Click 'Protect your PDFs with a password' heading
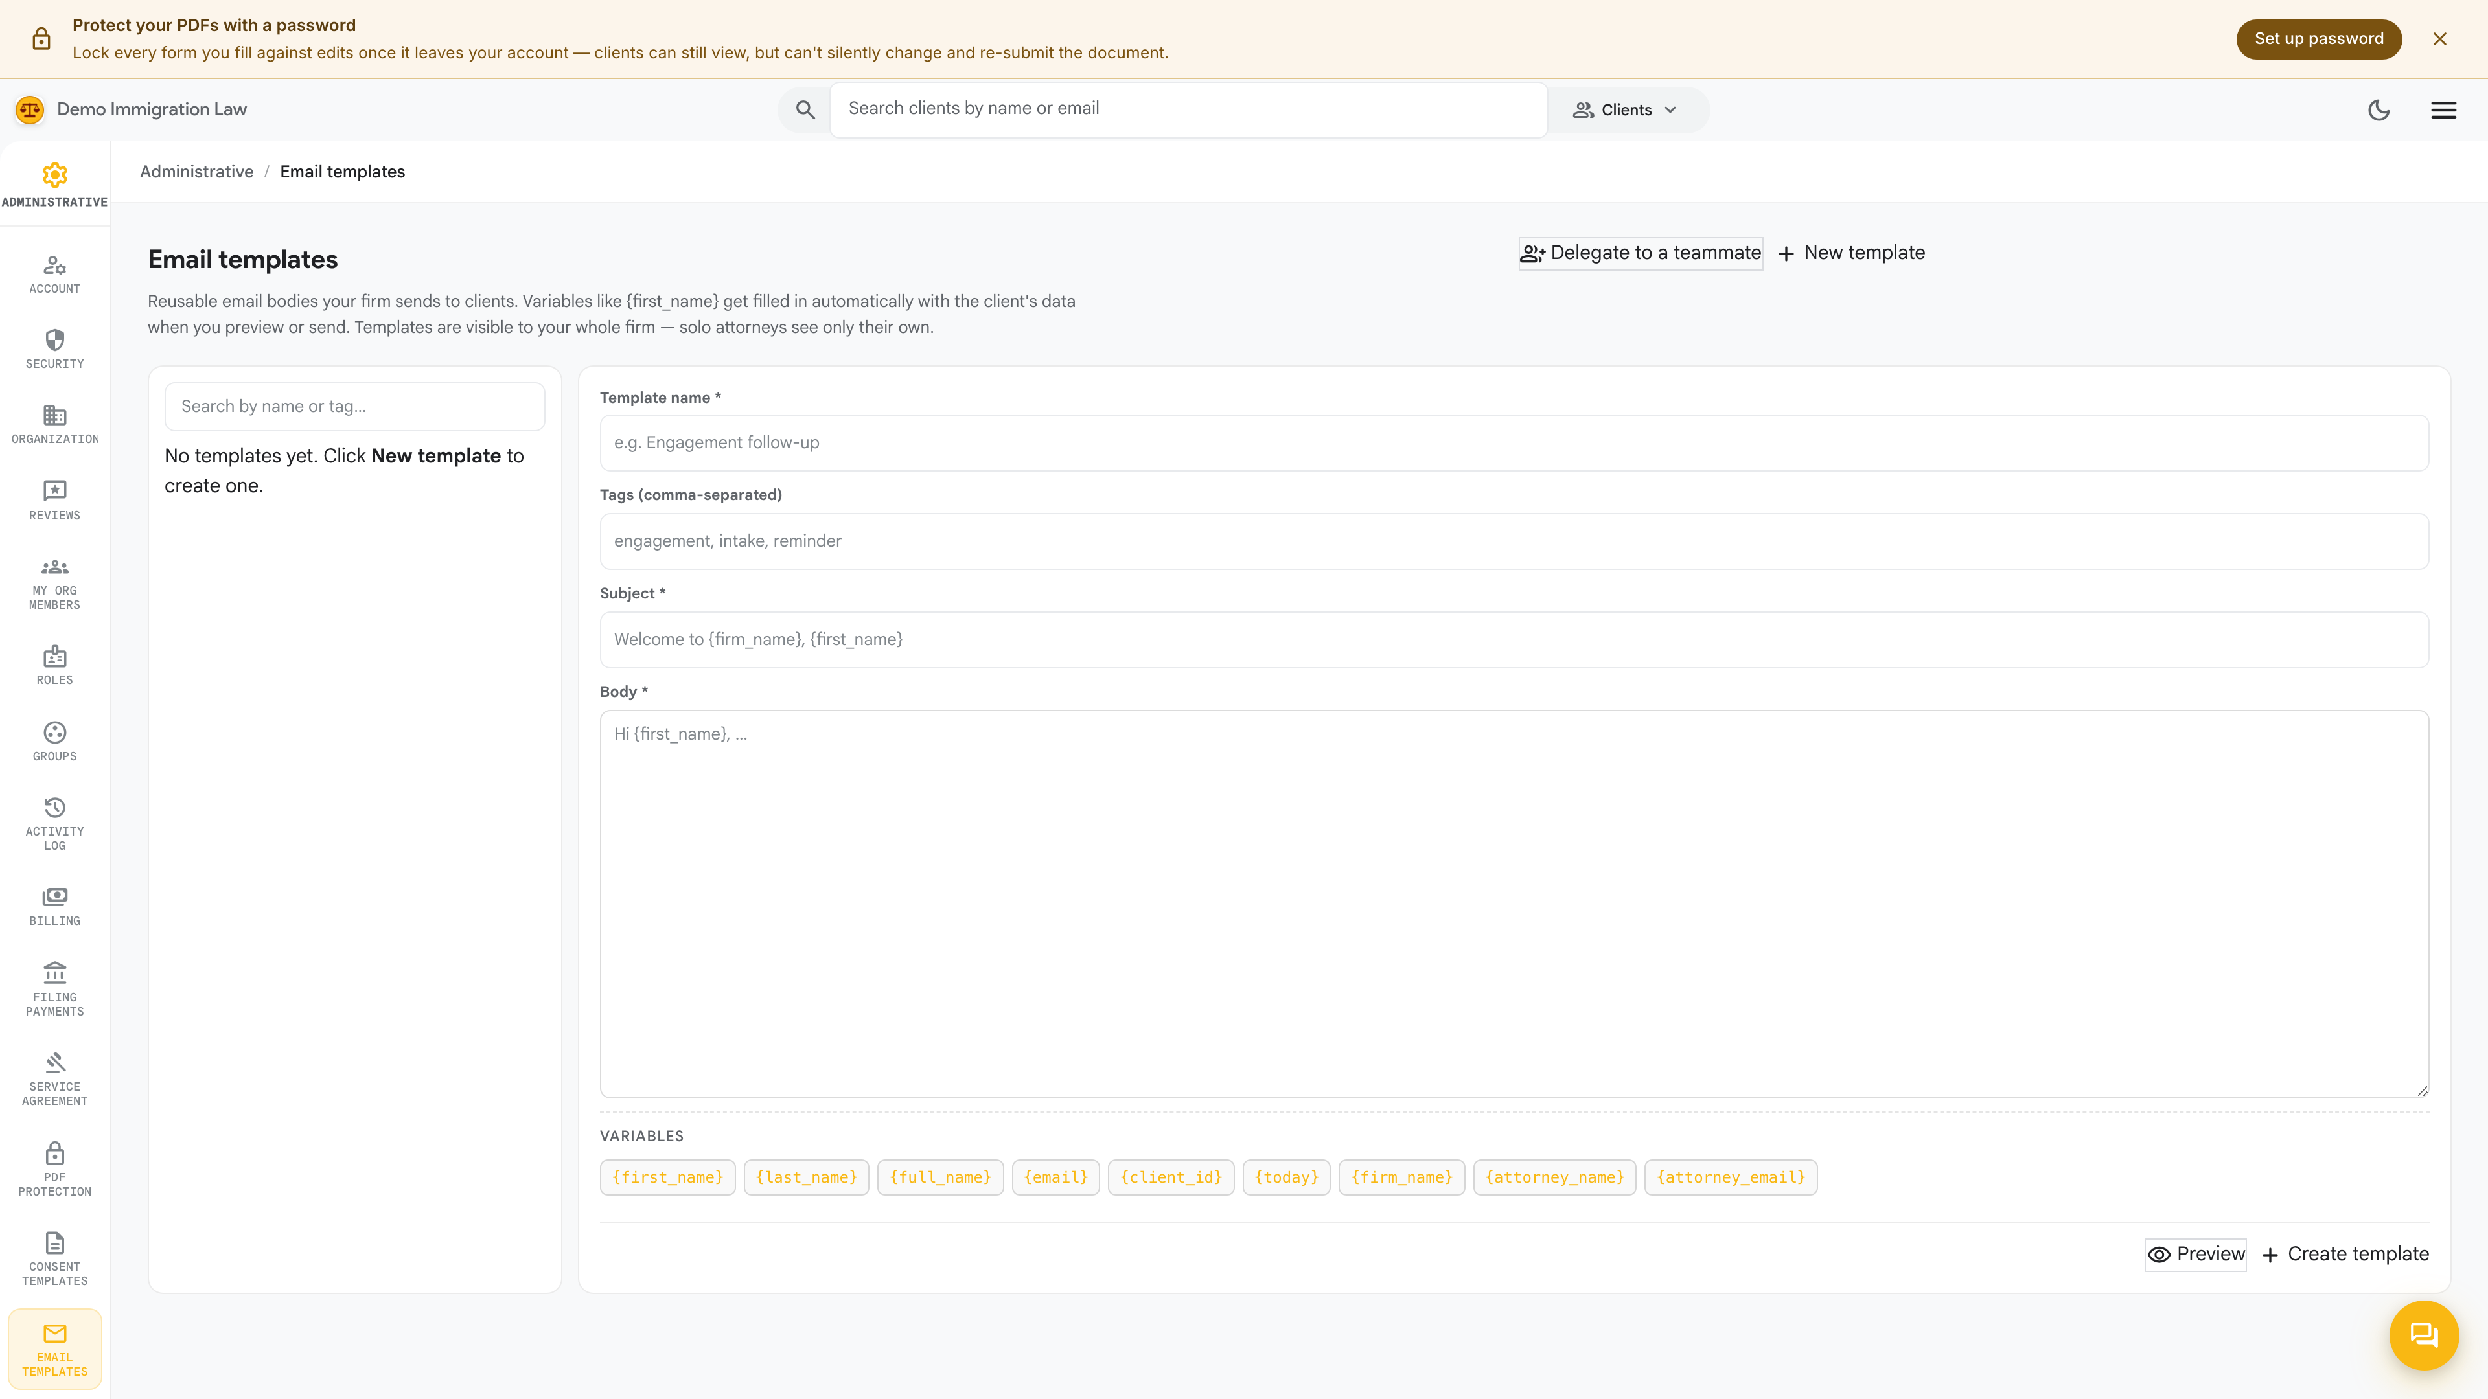The image size is (2488, 1399). (x=213, y=25)
